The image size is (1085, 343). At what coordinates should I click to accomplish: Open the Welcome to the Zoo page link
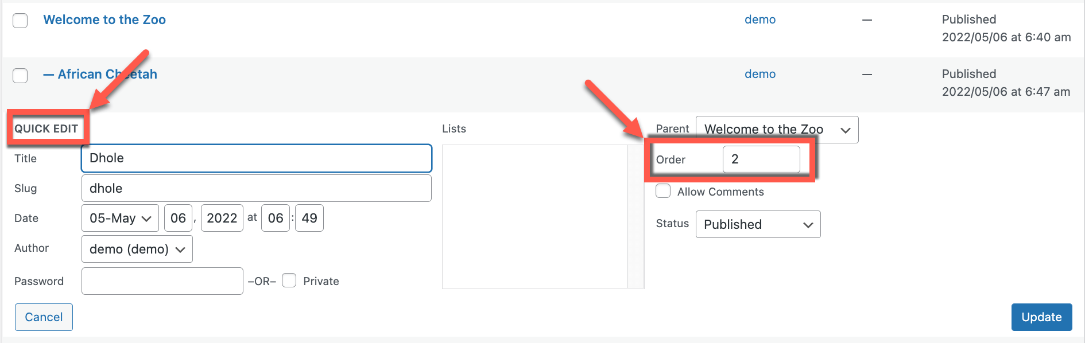[x=104, y=20]
